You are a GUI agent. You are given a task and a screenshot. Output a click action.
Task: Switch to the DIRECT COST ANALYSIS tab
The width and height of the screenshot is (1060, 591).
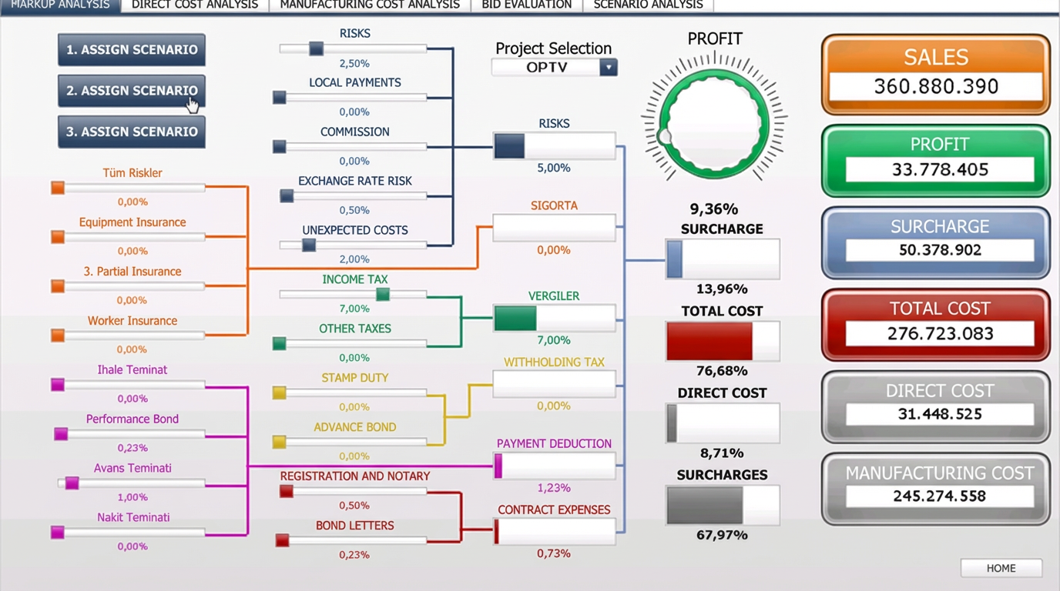[194, 5]
